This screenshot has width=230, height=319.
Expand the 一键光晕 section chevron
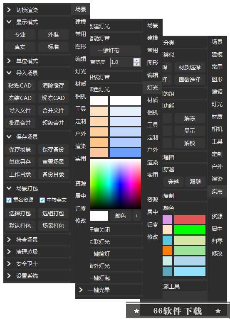[81, 290]
